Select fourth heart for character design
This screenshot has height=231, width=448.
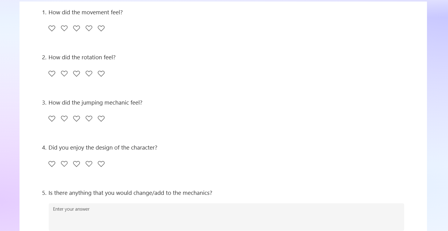[89, 164]
